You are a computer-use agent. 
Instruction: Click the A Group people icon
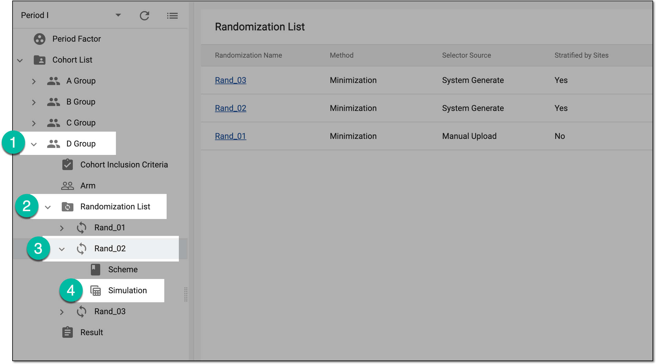pos(54,81)
